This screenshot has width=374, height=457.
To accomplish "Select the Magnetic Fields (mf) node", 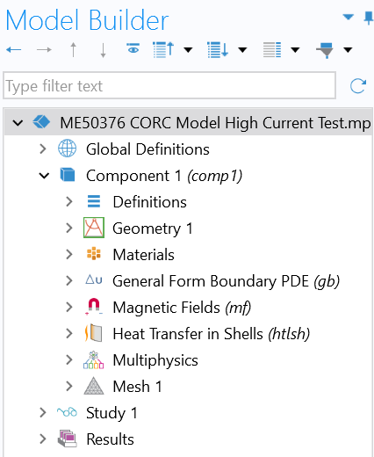I will [182, 308].
